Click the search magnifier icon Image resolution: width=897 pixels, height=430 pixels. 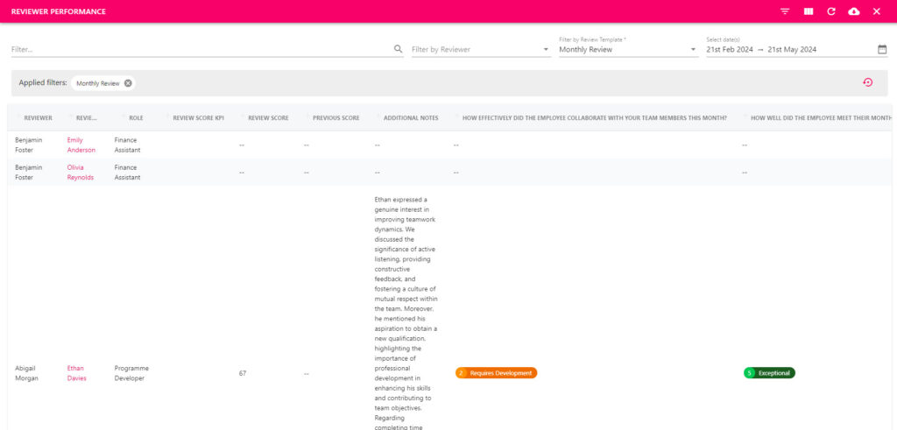399,49
